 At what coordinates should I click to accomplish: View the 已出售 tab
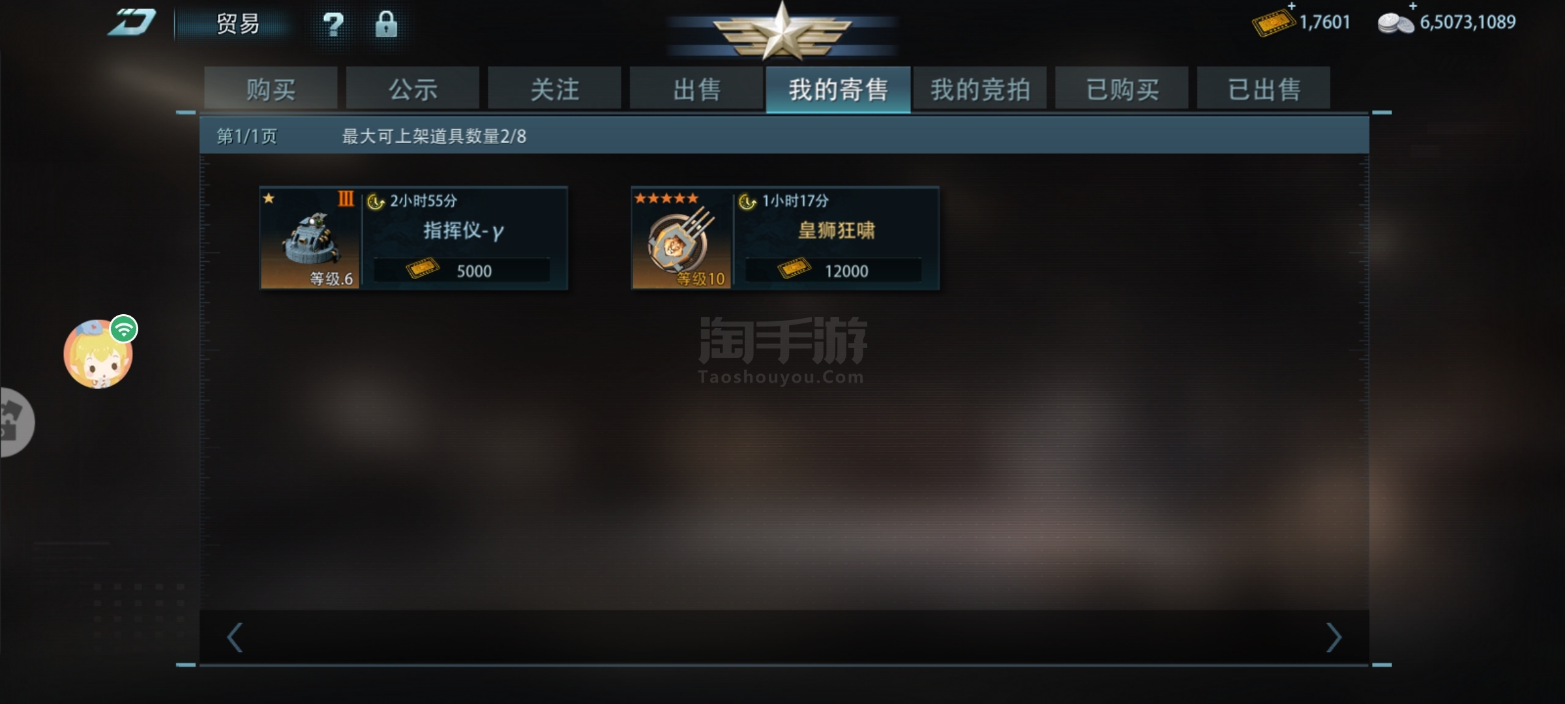(1264, 88)
